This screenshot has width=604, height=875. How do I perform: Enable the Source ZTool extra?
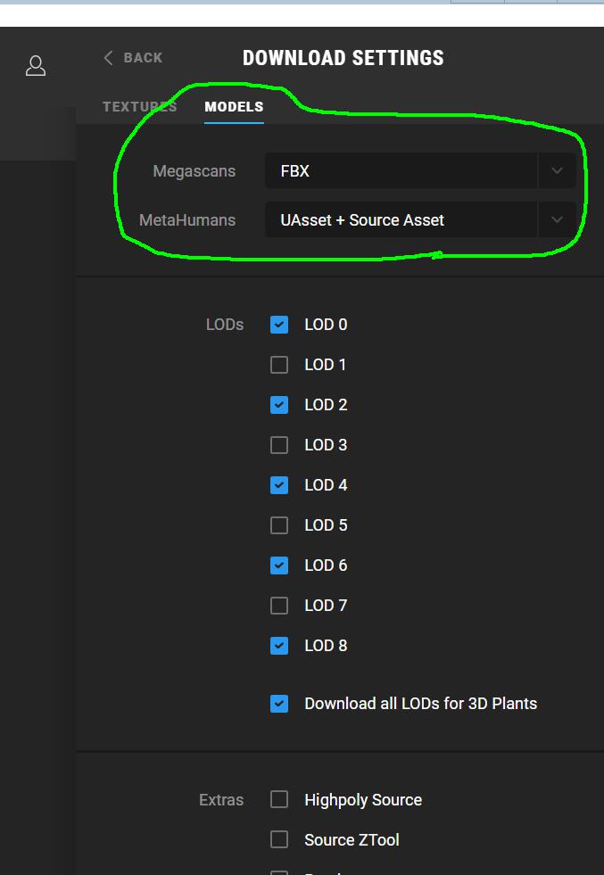coord(279,840)
